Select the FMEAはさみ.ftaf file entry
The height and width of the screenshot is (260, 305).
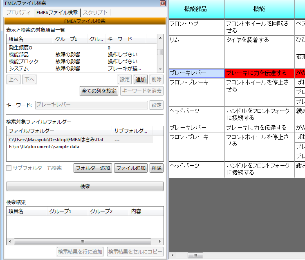coord(80,140)
